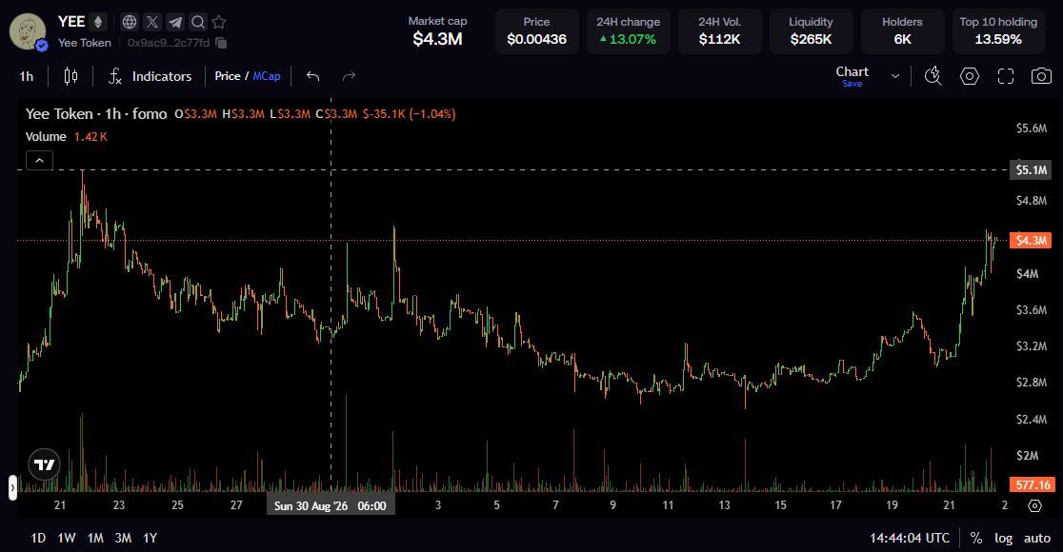Click the 14:44:04 UTC timezone clock
Image resolution: width=1063 pixels, height=552 pixels.
[x=910, y=538]
